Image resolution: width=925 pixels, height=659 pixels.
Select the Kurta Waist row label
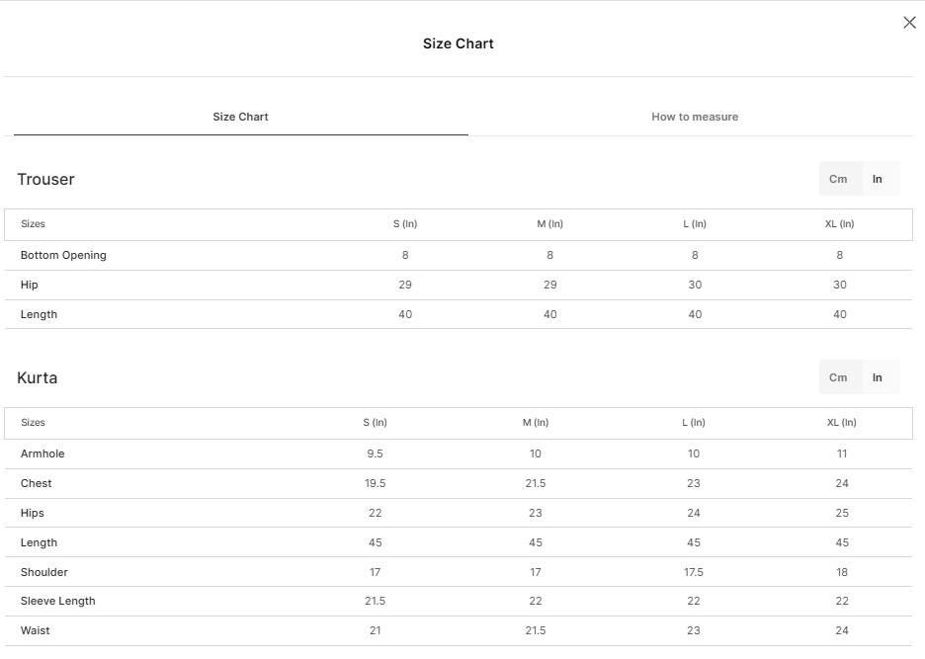(35, 630)
